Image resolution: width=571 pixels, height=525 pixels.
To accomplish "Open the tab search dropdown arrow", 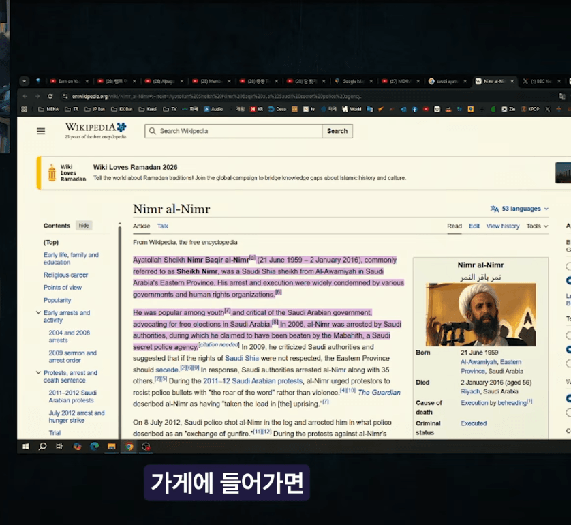I will tap(24, 81).
